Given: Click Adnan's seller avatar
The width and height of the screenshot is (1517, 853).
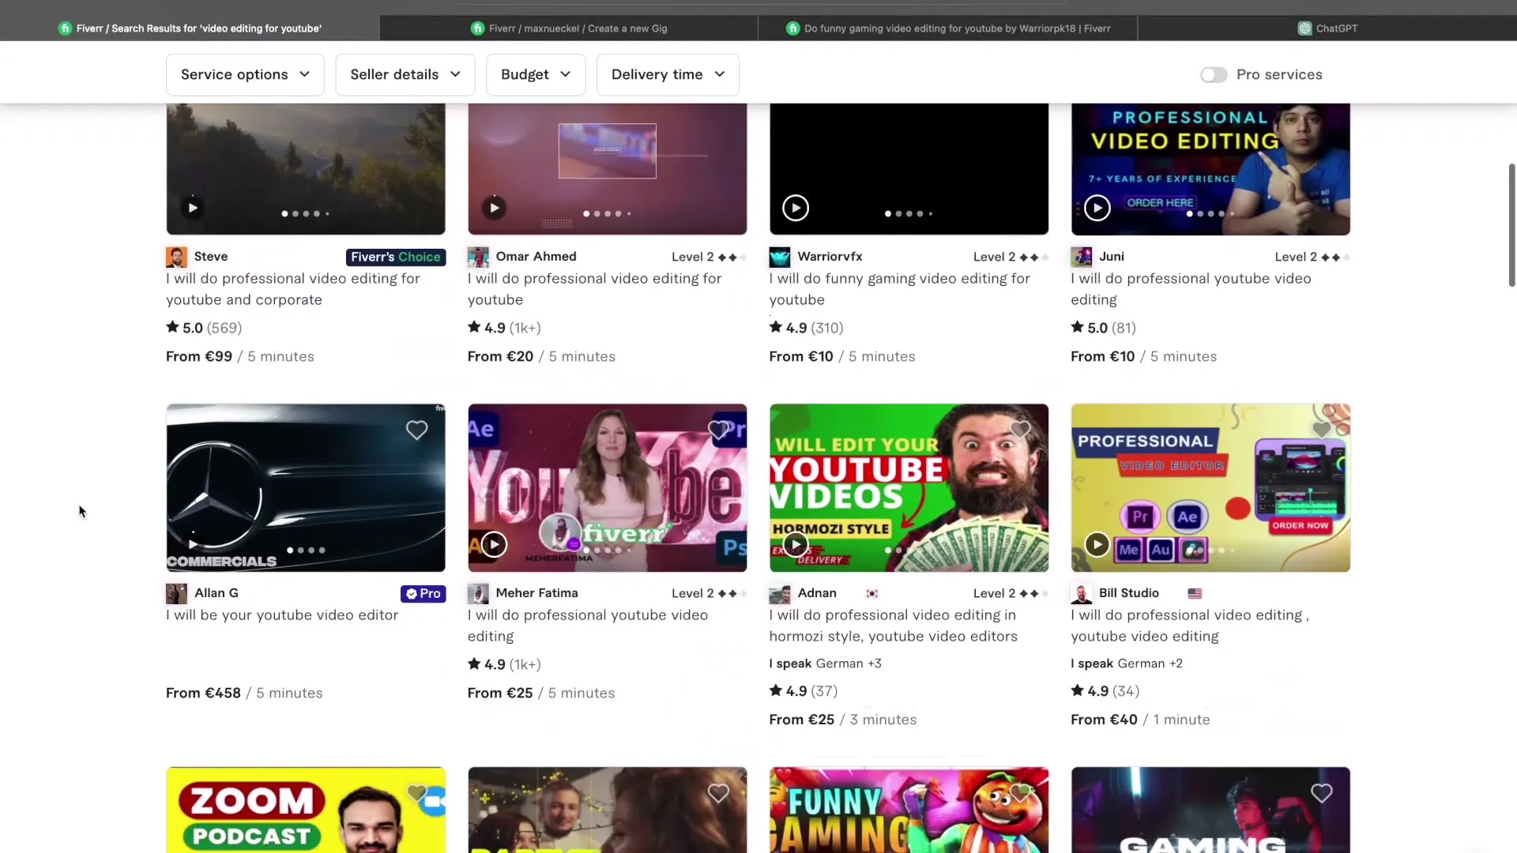Looking at the screenshot, I should pos(780,593).
